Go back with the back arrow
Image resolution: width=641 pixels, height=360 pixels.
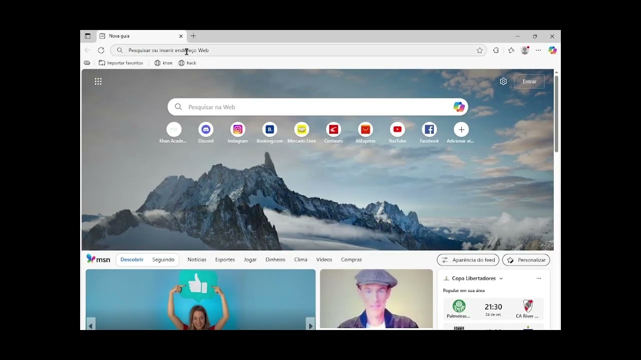(88, 50)
